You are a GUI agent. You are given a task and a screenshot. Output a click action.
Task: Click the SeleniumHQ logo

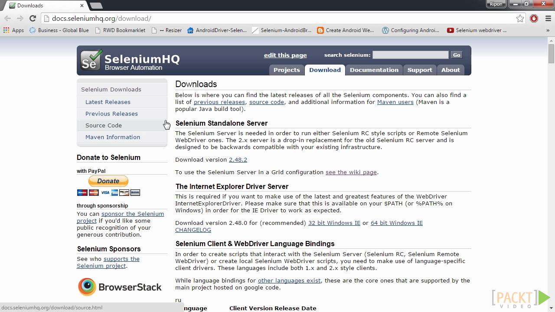(130, 60)
